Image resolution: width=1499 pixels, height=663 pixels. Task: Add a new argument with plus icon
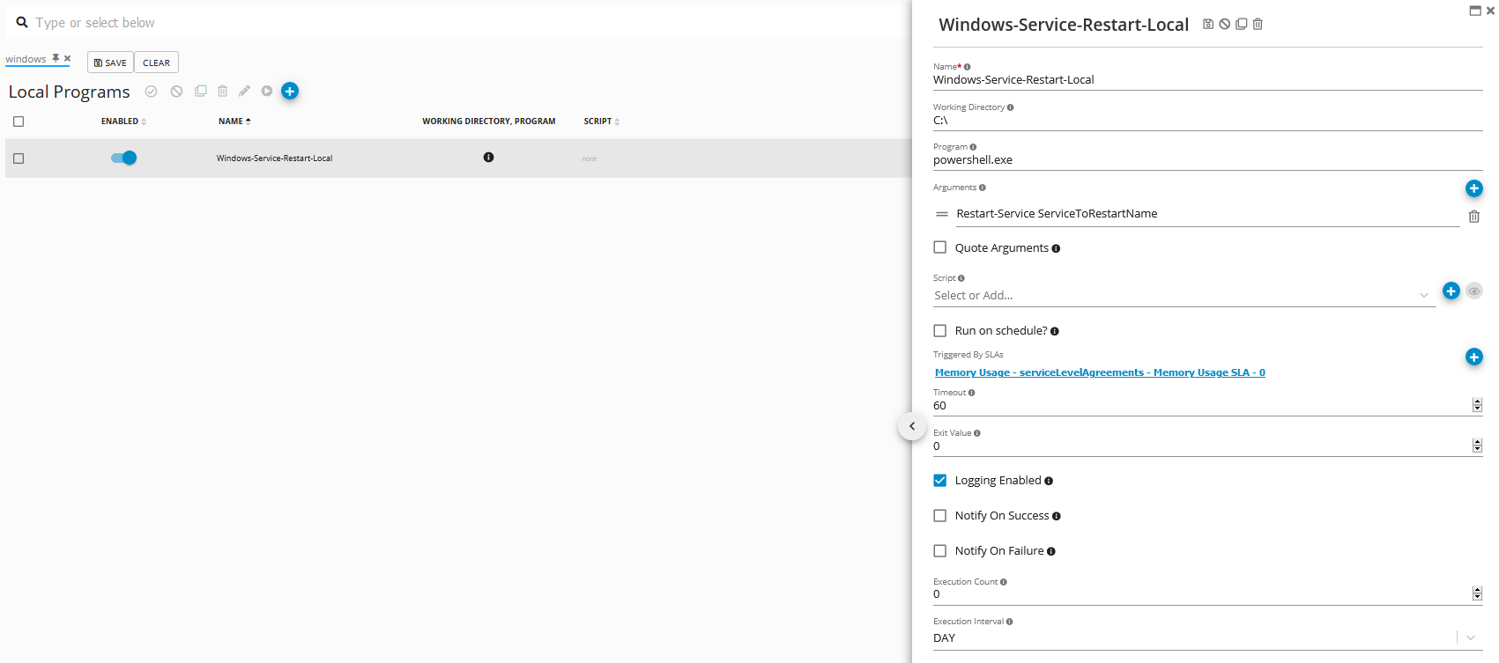pos(1473,188)
